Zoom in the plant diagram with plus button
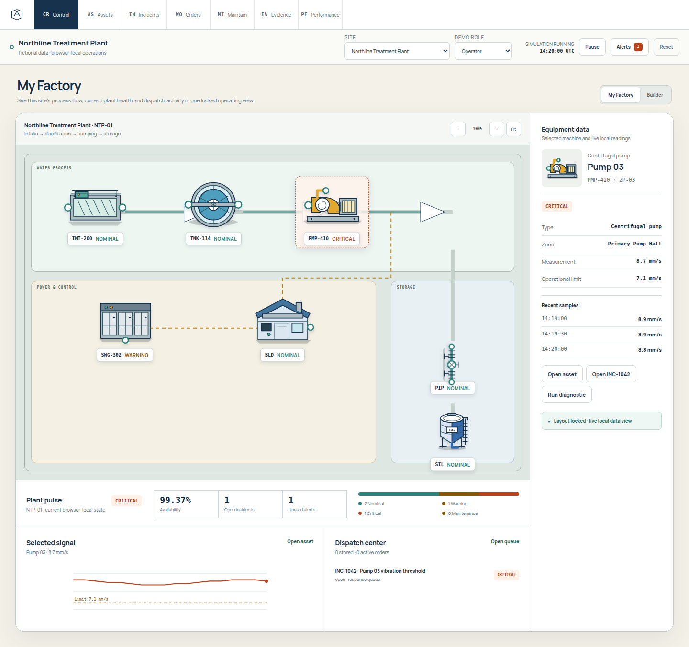The width and height of the screenshot is (689, 647). 497,129
